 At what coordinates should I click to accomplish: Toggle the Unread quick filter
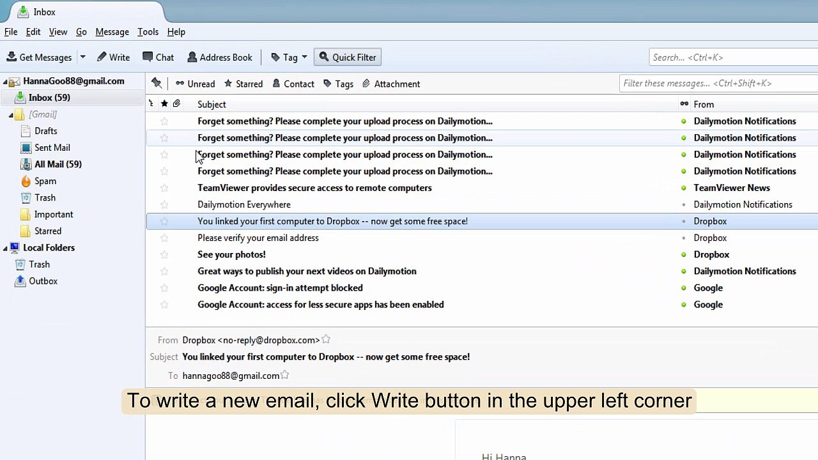pos(195,84)
